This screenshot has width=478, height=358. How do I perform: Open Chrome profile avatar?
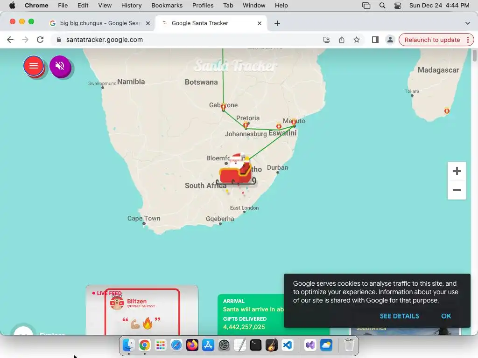[x=390, y=40]
